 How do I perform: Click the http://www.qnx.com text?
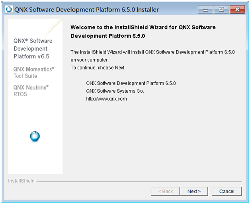(107, 99)
